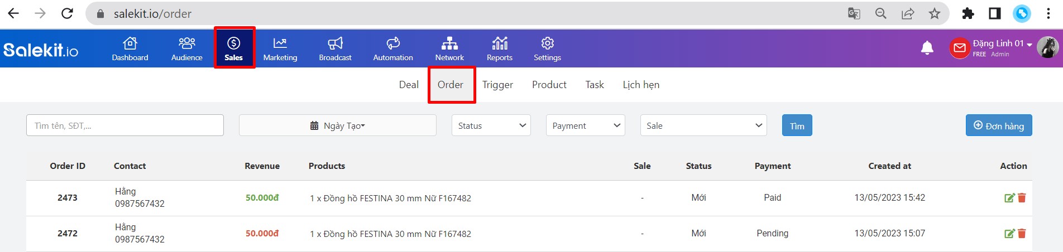1063x252 pixels.
Task: Switch to the Product tab
Action: (549, 85)
